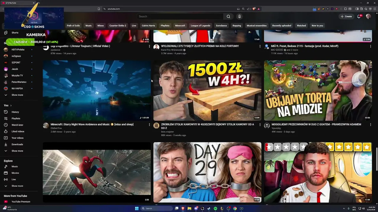Bookmark this page via address bar icon
Viewport: 378px width, 212px height.
pos(99,9)
